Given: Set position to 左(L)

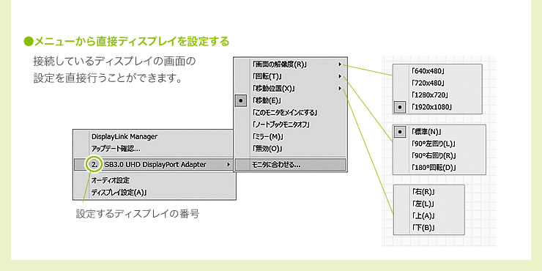Looking at the screenshot, I should (428, 204).
